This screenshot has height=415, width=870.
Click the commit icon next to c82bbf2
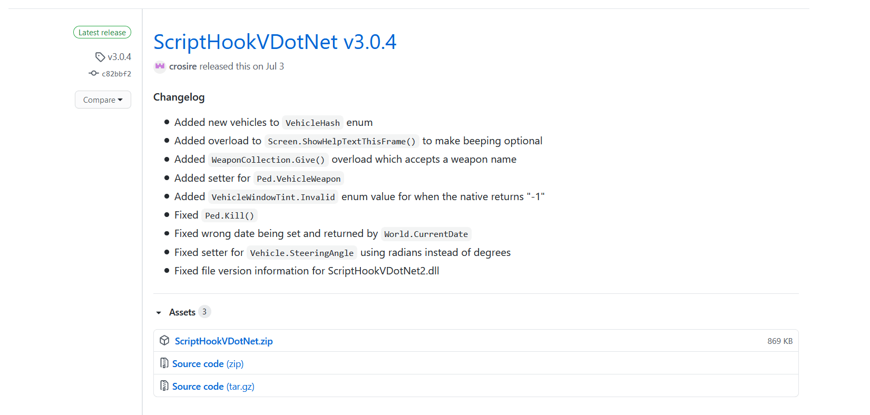coord(94,73)
